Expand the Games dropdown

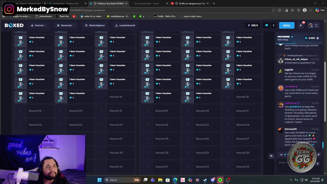(x=39, y=25)
